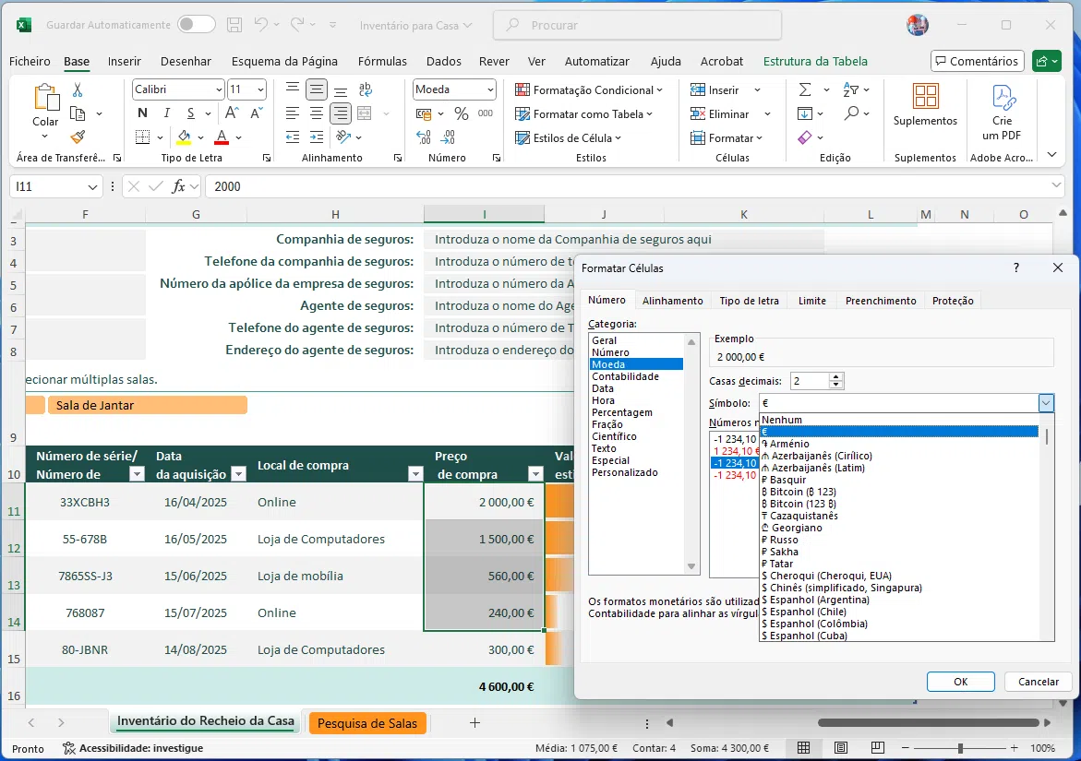This screenshot has height=761, width=1081.
Task: Increase decimal places with spinner up arrow
Action: pyautogui.click(x=836, y=377)
